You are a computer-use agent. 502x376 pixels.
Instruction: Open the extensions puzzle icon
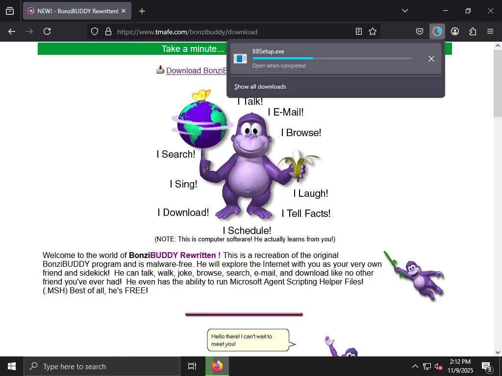pyautogui.click(x=473, y=31)
